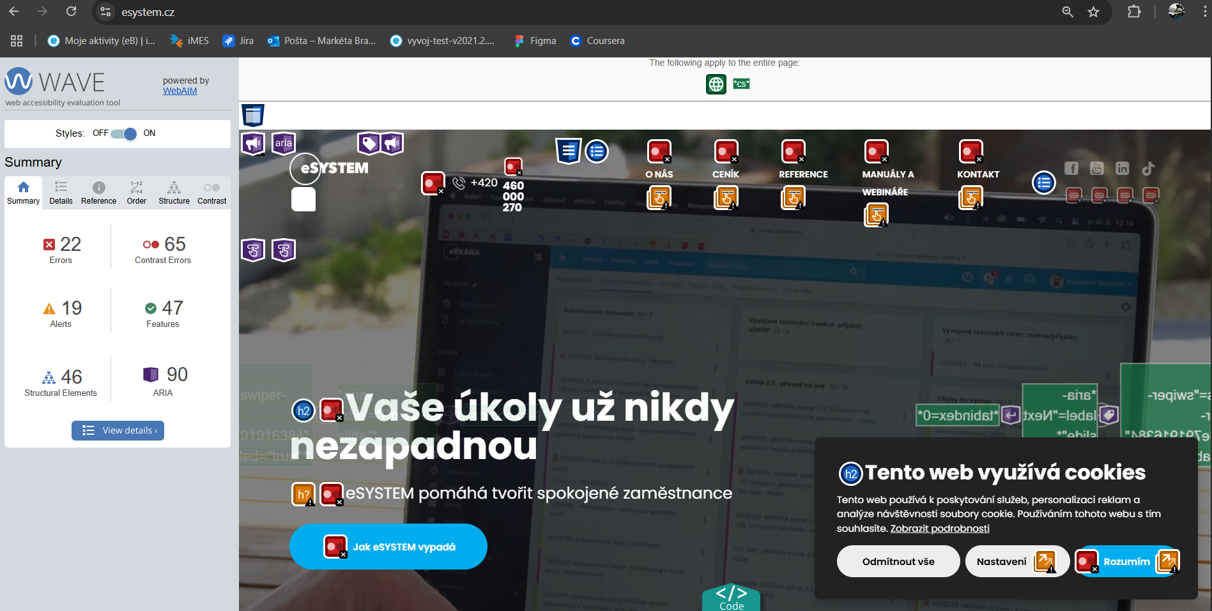Click the globe language icon
This screenshot has height=611, width=1212.
point(716,84)
